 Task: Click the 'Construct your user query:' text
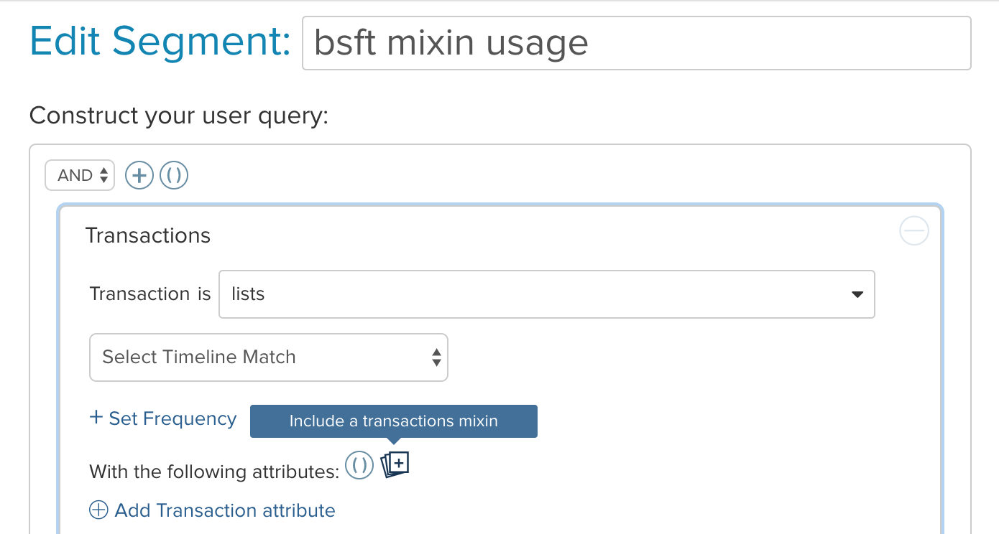[179, 115]
